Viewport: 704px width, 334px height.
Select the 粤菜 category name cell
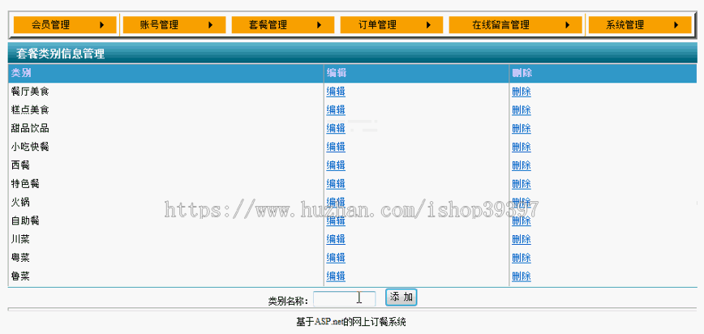click(166, 258)
